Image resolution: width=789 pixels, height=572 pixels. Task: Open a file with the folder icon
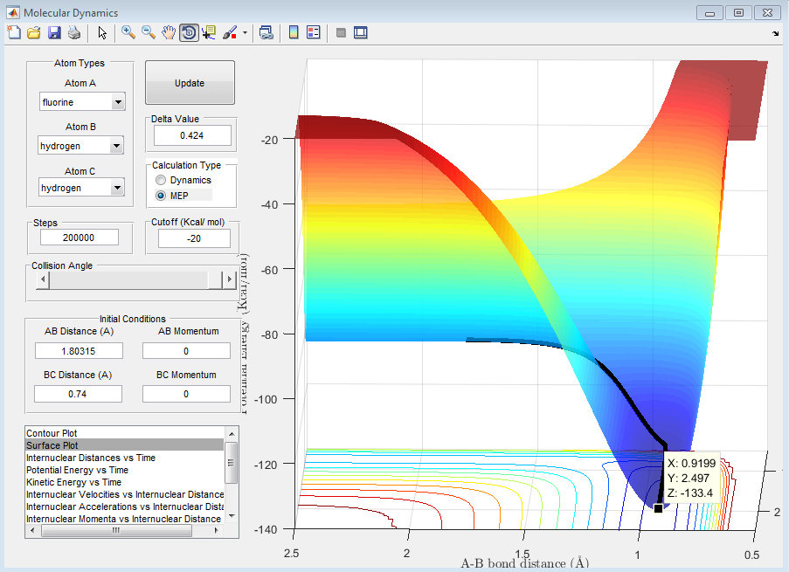coord(33,32)
